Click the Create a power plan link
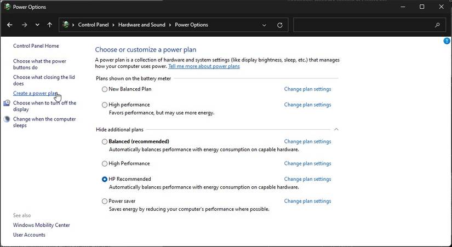 point(35,94)
